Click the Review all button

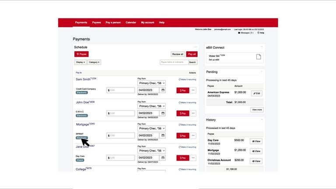178,54
